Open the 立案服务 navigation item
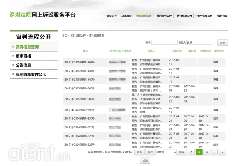The image size is (251, 166). (x=126, y=15)
